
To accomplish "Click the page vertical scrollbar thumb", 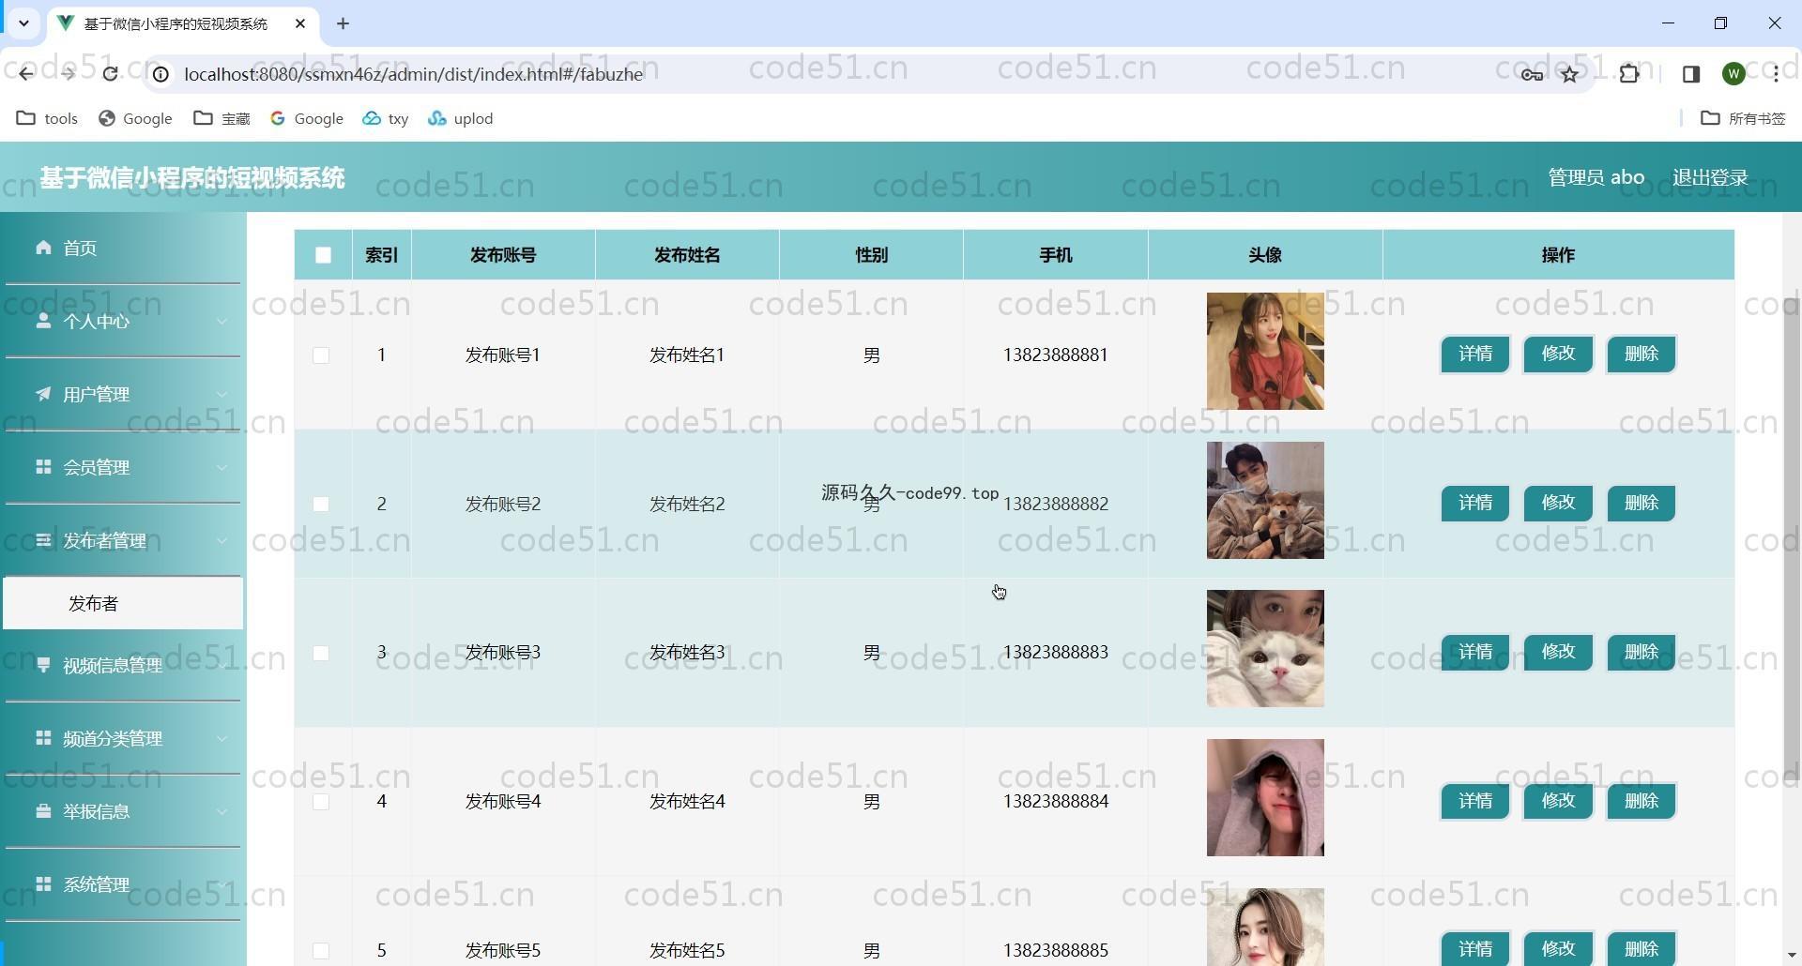I will click(x=1792, y=539).
